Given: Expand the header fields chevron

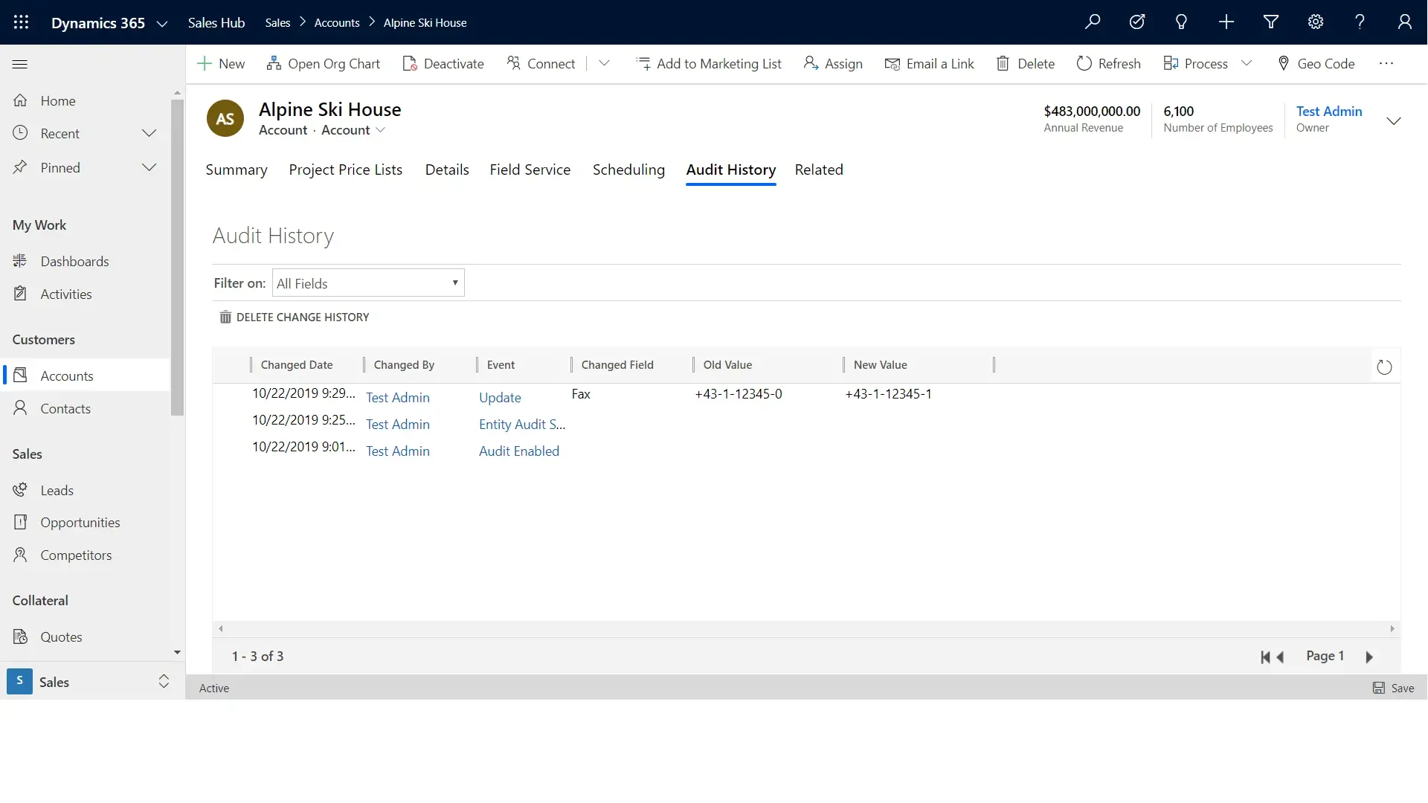Looking at the screenshot, I should (x=1394, y=121).
